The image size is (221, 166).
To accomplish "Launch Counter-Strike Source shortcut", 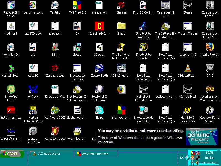I will pyautogui.click(x=210, y=110).
